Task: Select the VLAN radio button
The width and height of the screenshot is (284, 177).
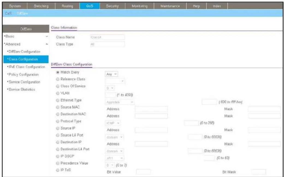Action: pos(58,93)
